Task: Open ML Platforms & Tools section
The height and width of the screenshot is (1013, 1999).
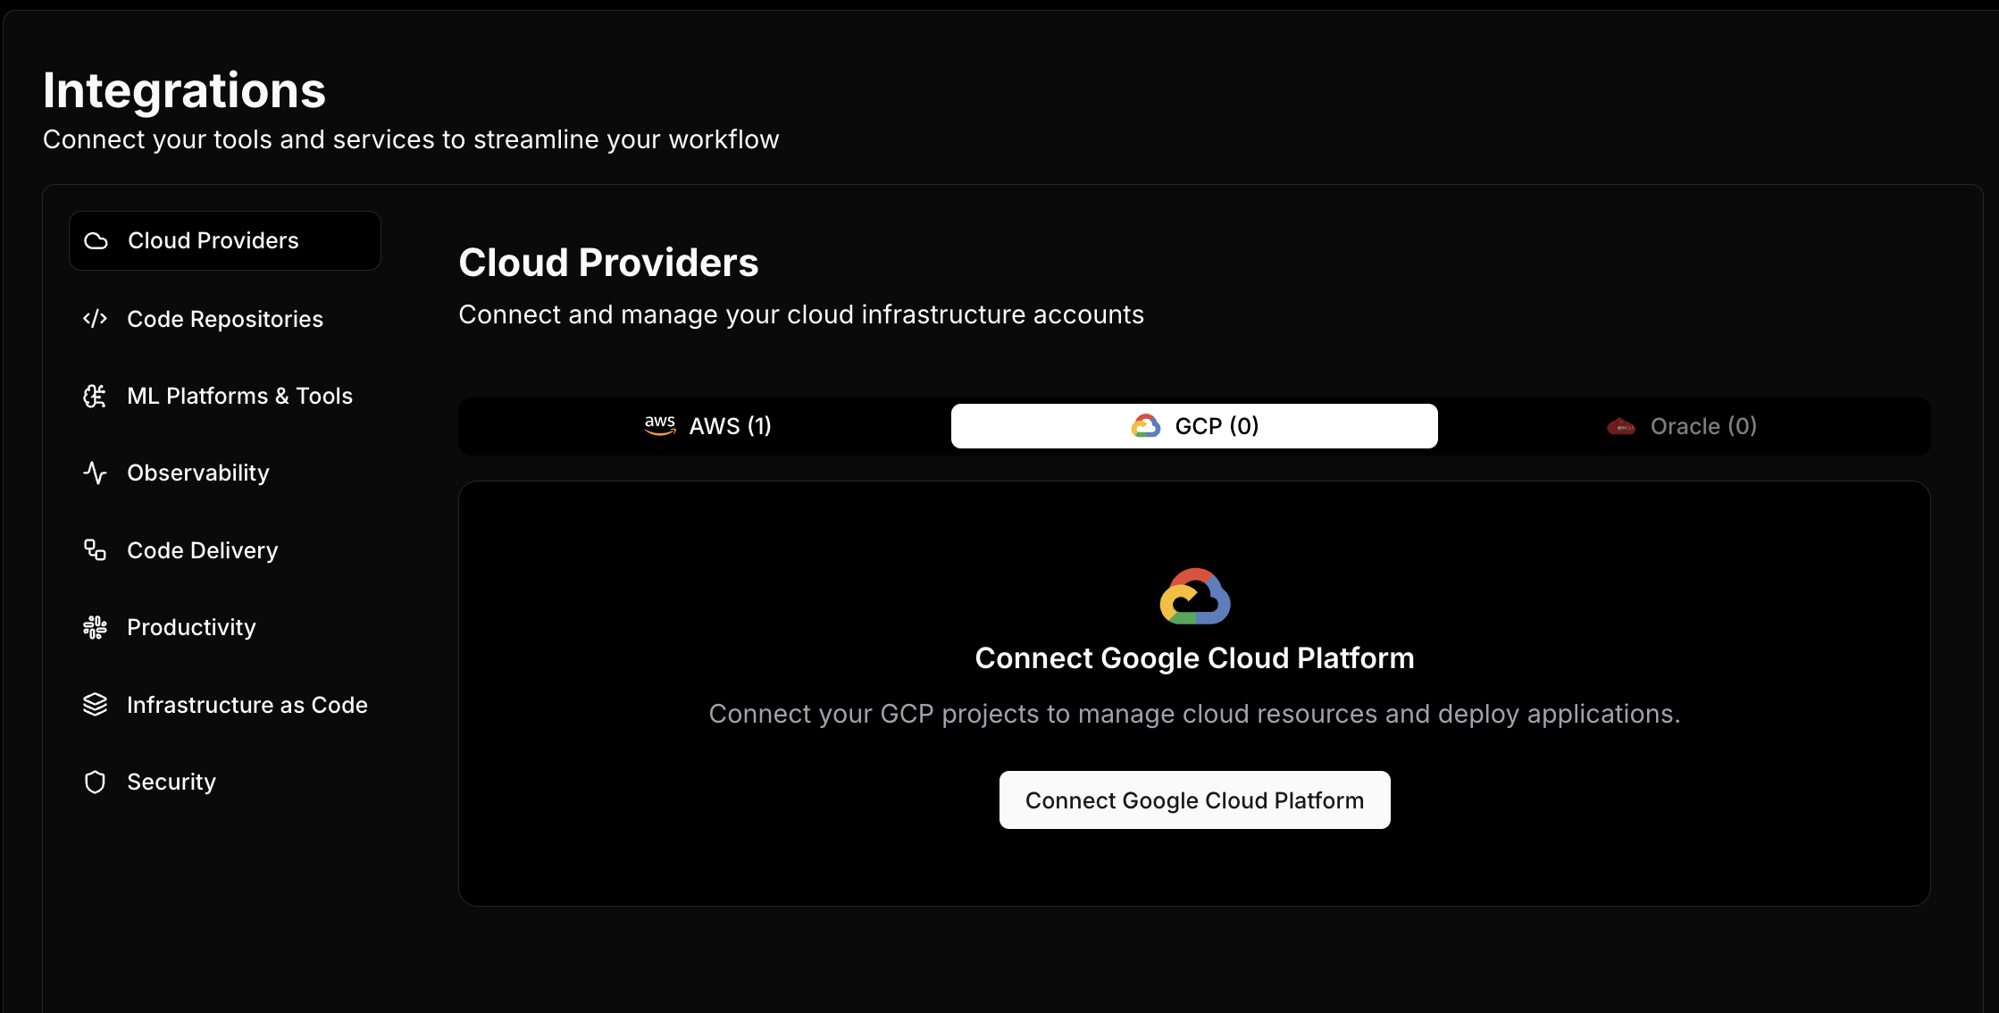Action: (x=239, y=395)
